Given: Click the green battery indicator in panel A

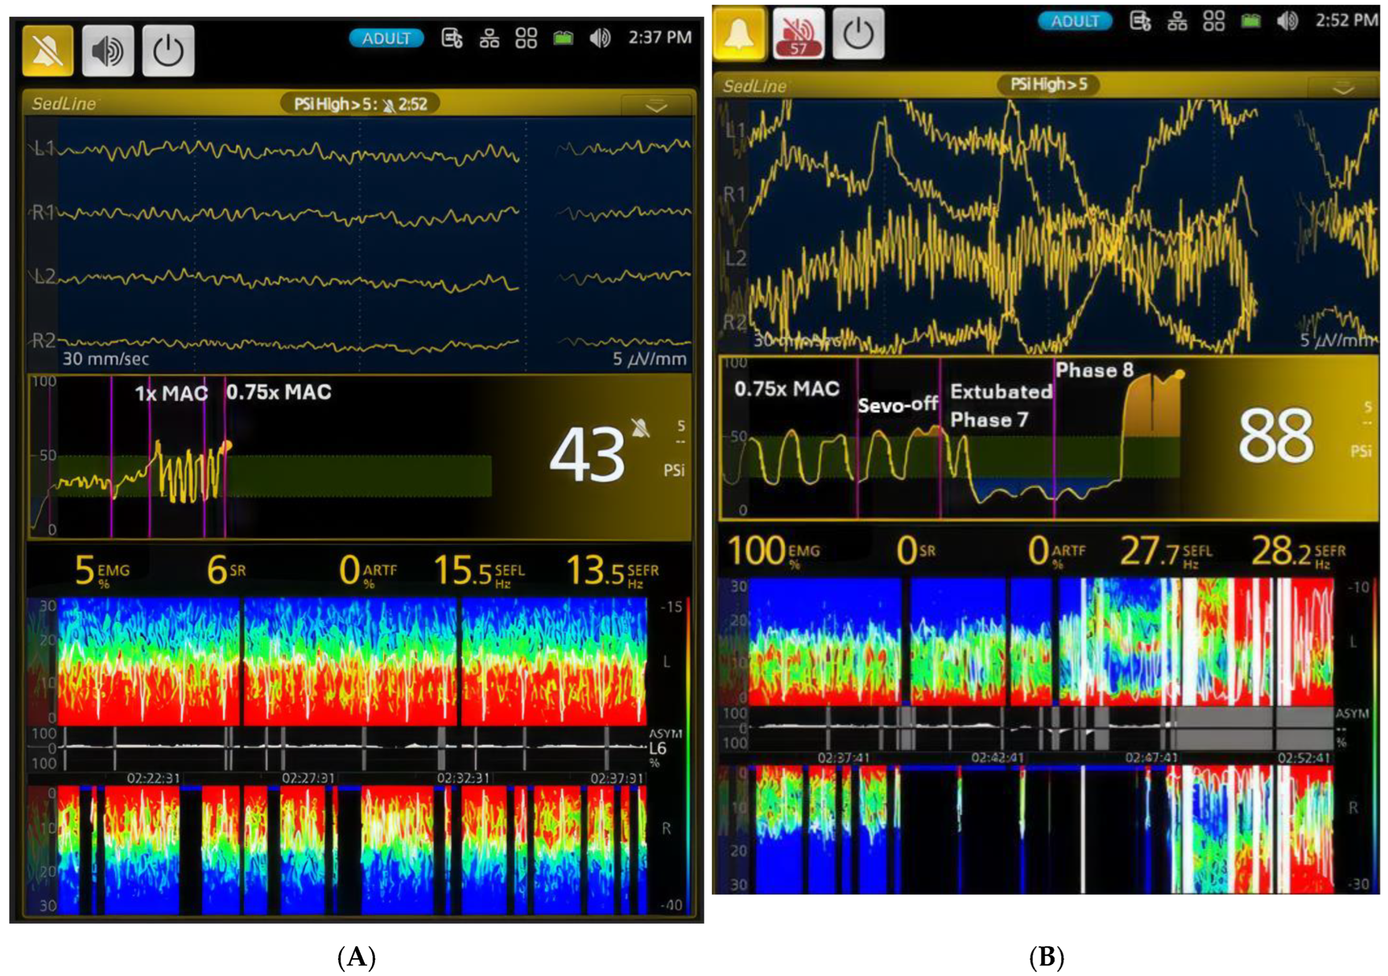Looking at the screenshot, I should click(x=563, y=39).
